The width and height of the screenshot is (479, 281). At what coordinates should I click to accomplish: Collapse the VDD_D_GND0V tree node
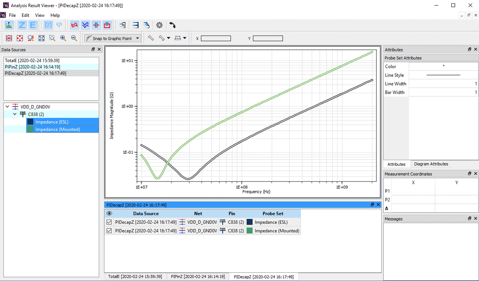point(7,107)
